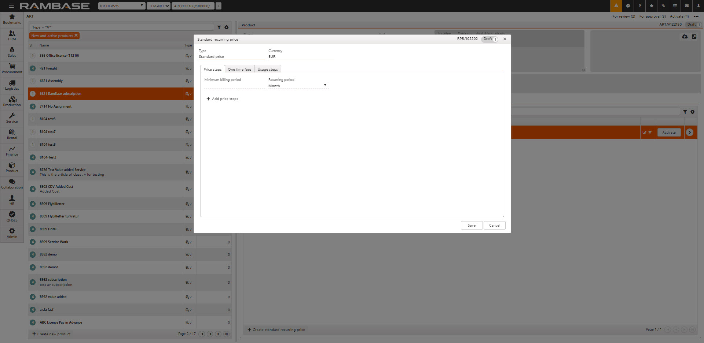Viewport: 704px width, 343px height.
Task: Switch to the One time fees tab
Action: (x=239, y=70)
